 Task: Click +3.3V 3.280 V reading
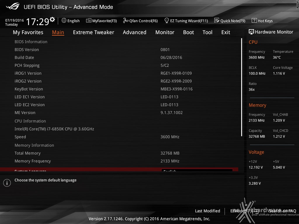coord(255,183)
